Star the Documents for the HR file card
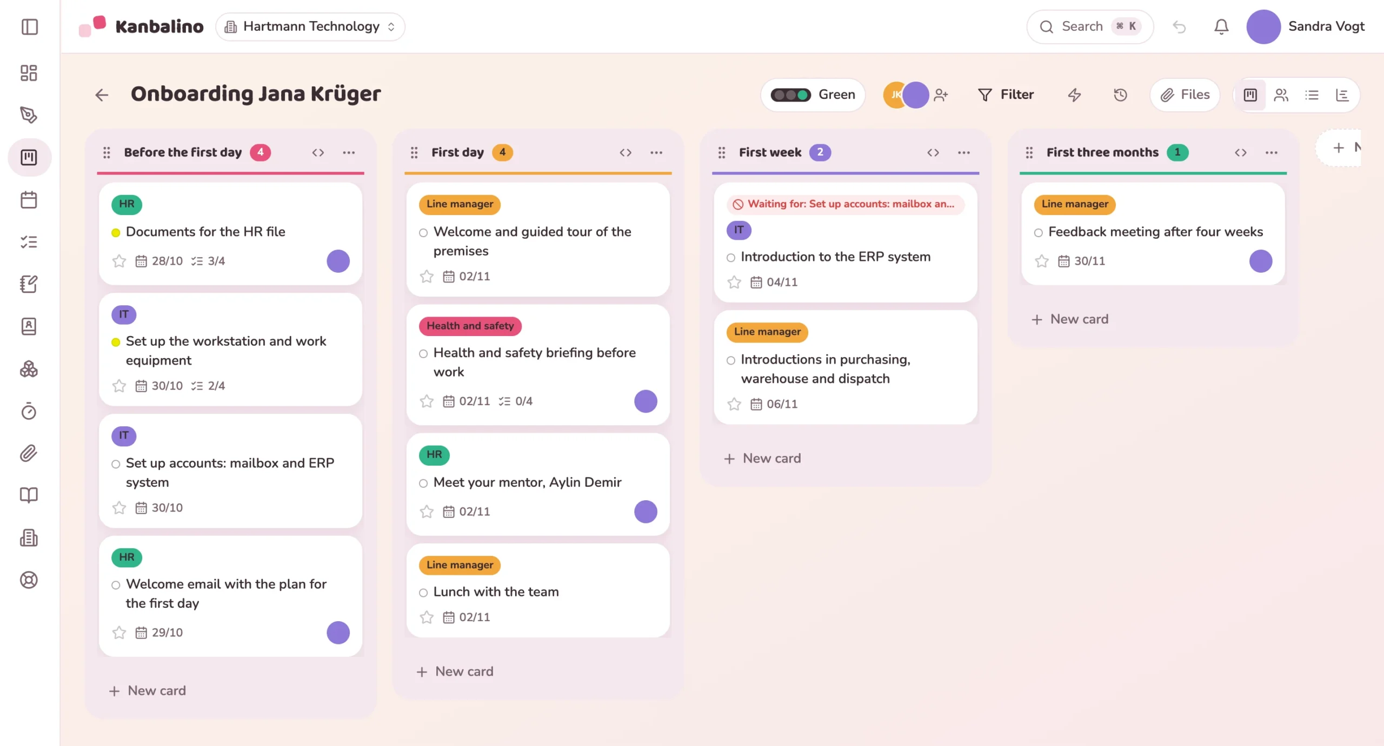The image size is (1384, 746). tap(119, 261)
